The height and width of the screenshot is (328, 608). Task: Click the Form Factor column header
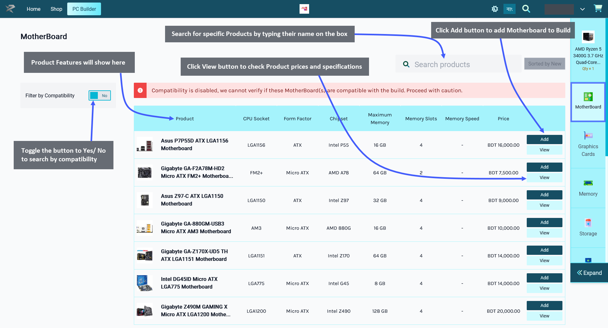click(x=298, y=119)
